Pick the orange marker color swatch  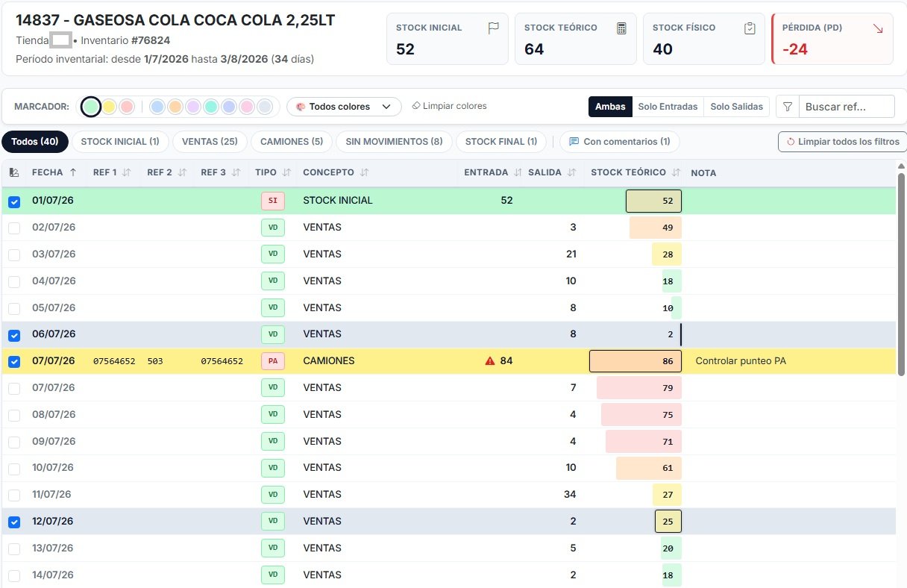point(175,107)
